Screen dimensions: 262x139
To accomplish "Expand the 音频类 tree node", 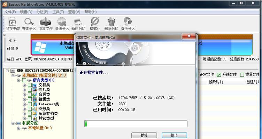I will click(24, 95).
